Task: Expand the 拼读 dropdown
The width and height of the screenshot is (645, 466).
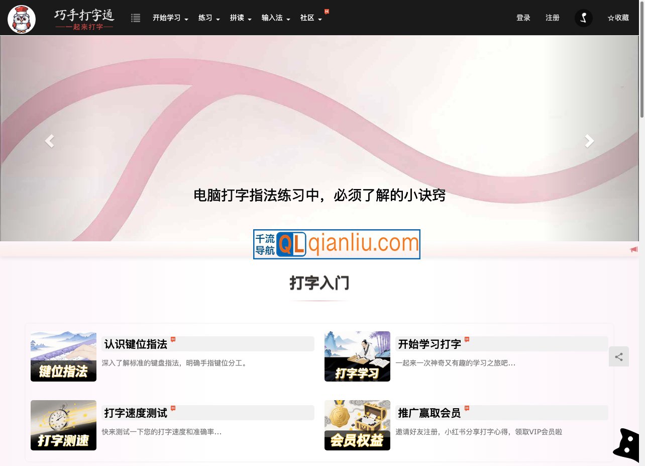Action: pos(238,17)
